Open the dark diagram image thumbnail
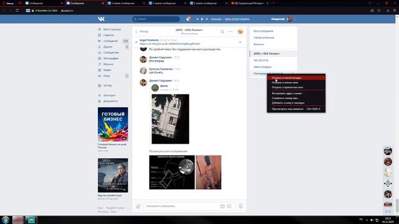This screenshot has height=224, width=399. pos(172,172)
